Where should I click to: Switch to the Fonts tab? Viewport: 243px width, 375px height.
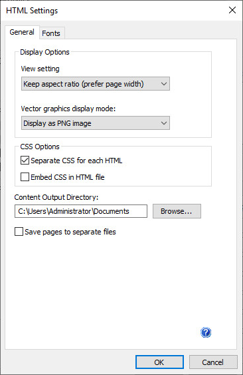pyautogui.click(x=51, y=33)
